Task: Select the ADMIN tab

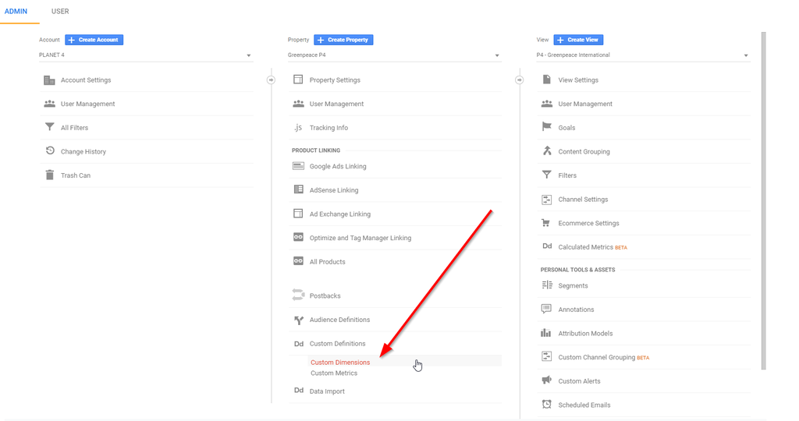Action: click(x=16, y=11)
